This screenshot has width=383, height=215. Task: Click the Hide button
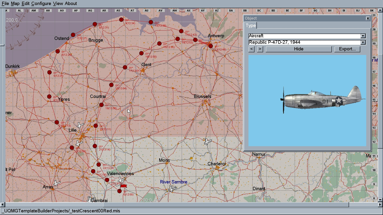299,49
